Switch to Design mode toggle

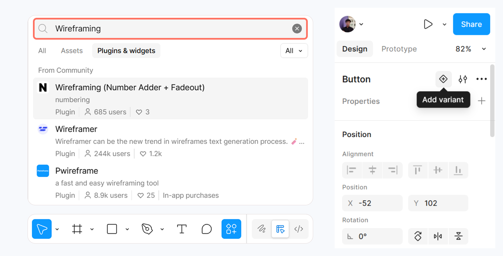[x=280, y=229]
